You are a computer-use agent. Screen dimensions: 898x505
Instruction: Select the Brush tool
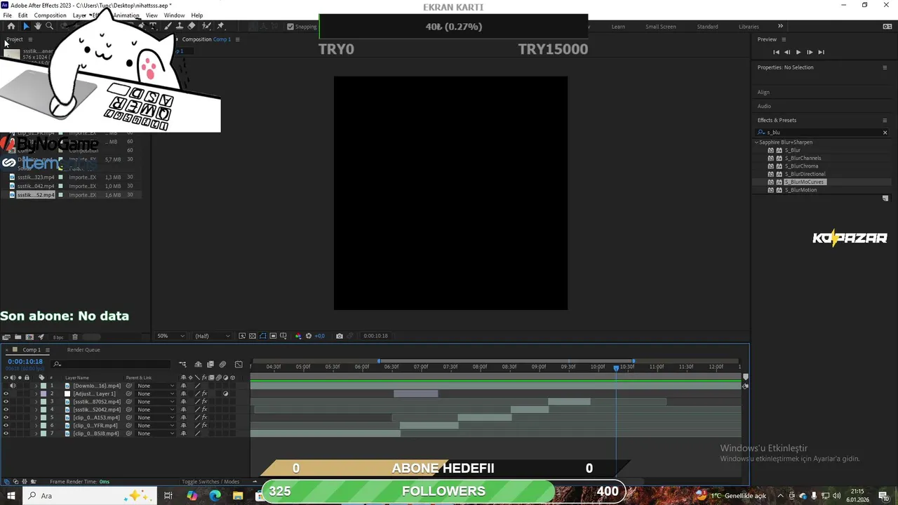click(168, 26)
